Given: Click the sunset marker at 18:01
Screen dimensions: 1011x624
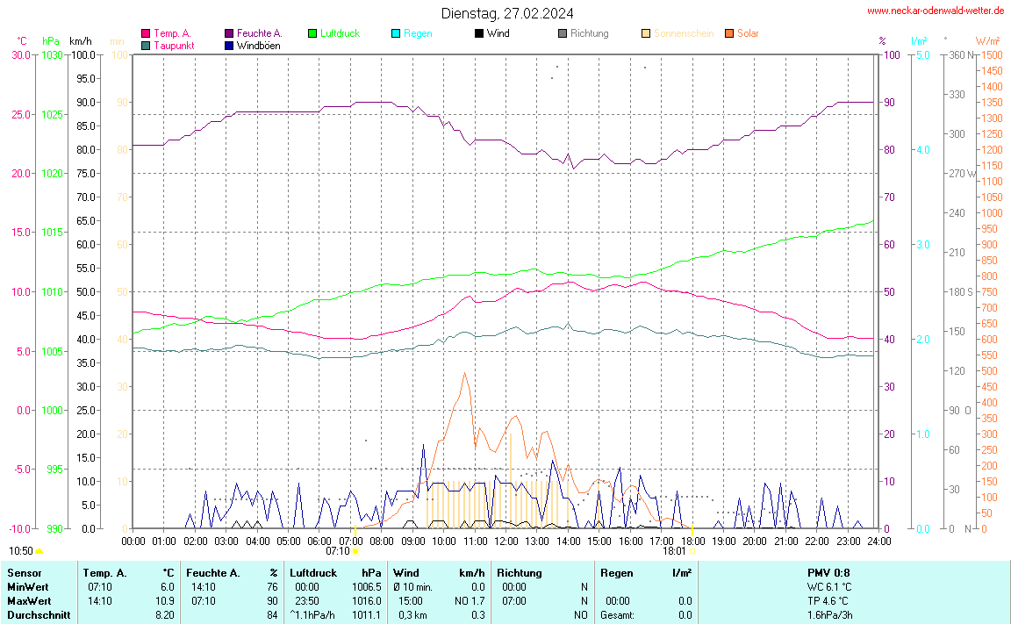Looking at the screenshot, I should pos(692,551).
